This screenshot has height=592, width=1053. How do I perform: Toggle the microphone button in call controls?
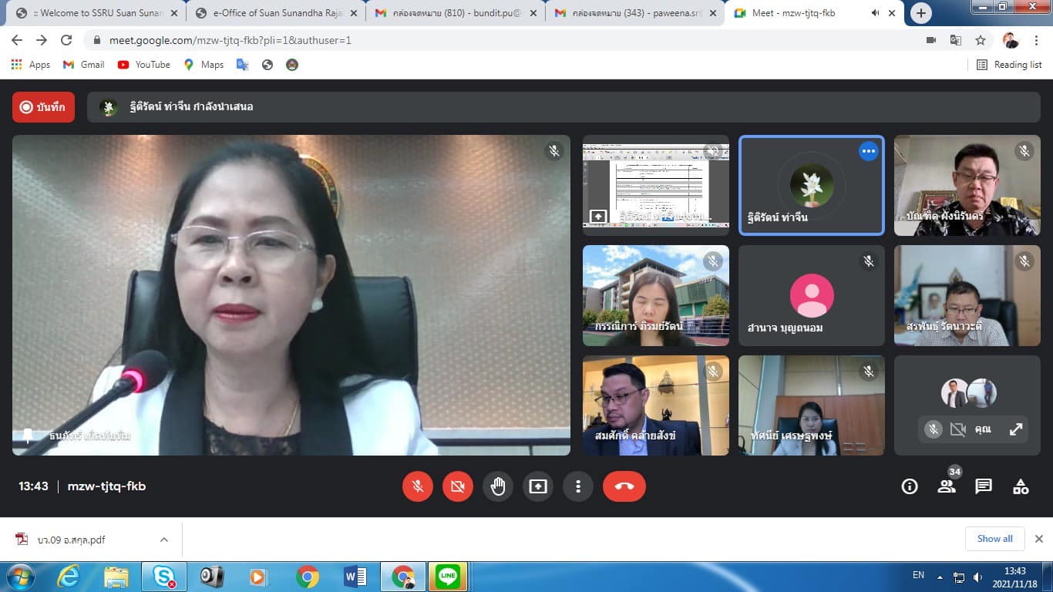[x=418, y=486]
